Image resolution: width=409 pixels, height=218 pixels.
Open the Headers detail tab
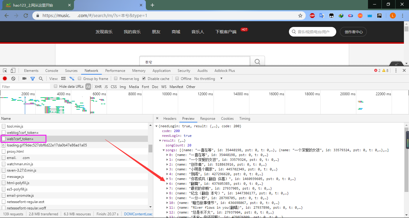pos(170,119)
